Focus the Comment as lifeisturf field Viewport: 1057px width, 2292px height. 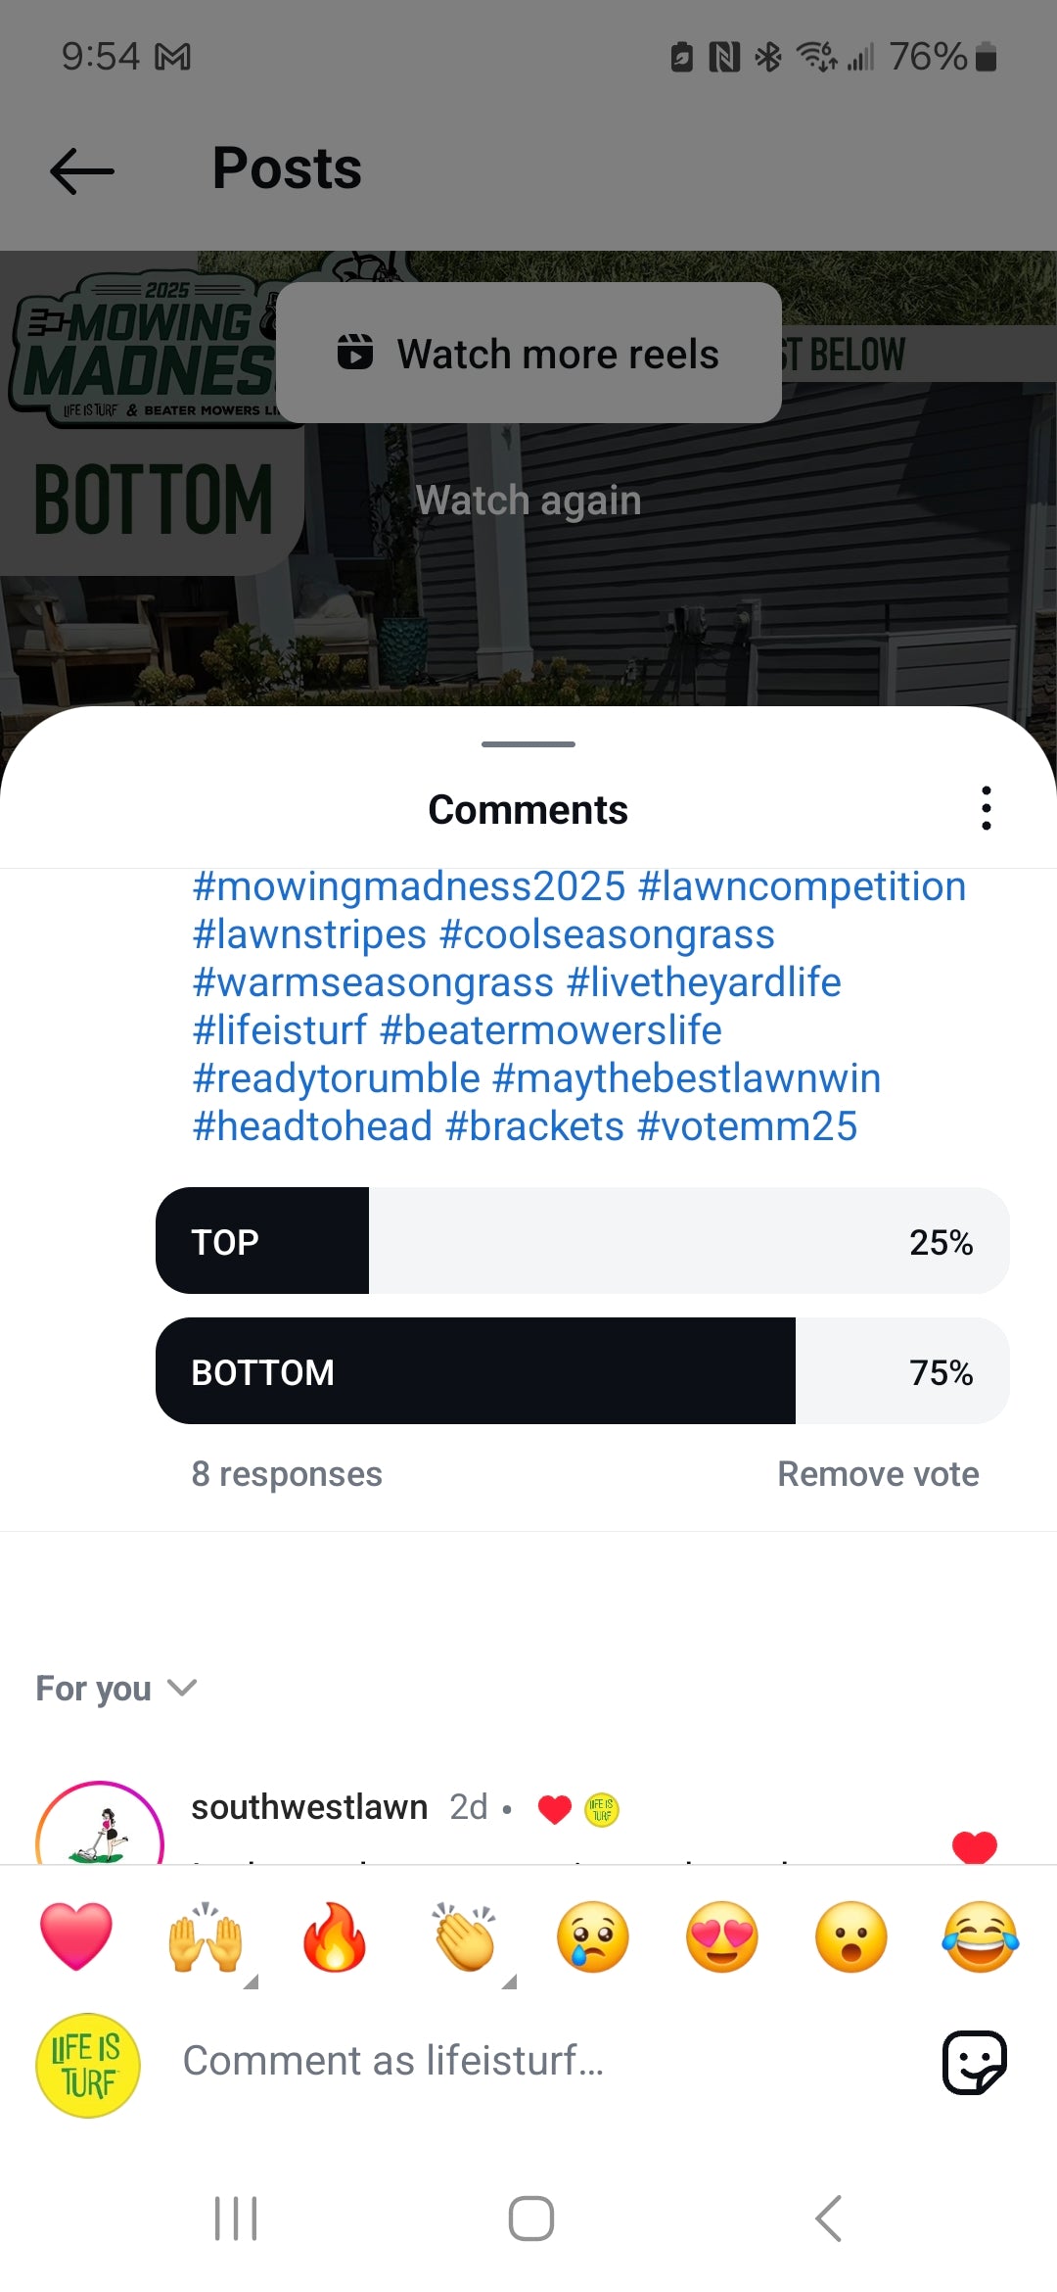tap(528, 2062)
